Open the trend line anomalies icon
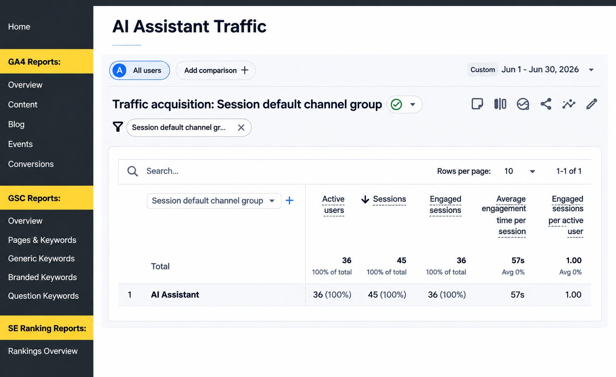The image size is (616, 377). pos(569,104)
